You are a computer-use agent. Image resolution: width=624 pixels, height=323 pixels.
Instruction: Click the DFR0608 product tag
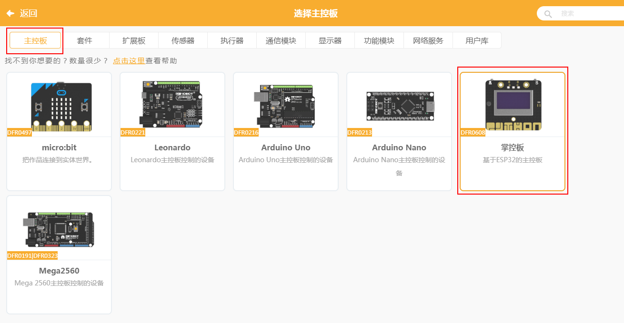coord(473,133)
